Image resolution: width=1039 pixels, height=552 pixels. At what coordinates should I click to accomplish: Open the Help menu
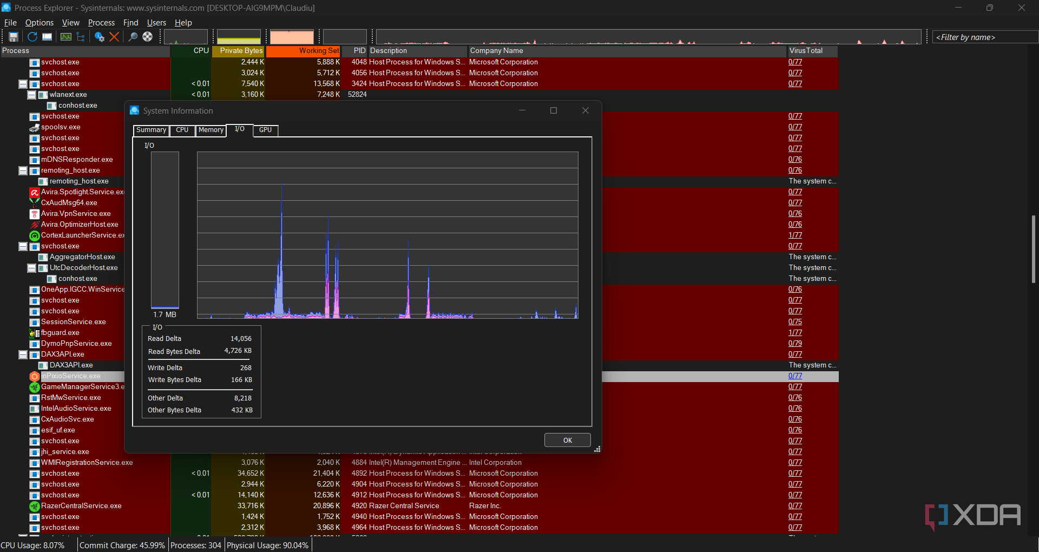click(183, 23)
